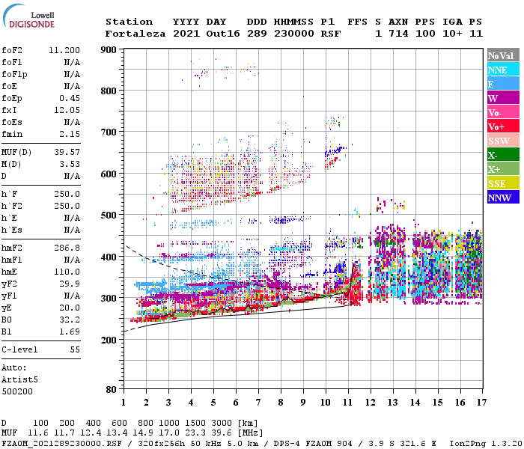Click the yE value 20.0
The width and height of the screenshot is (524, 449).
tap(70, 308)
